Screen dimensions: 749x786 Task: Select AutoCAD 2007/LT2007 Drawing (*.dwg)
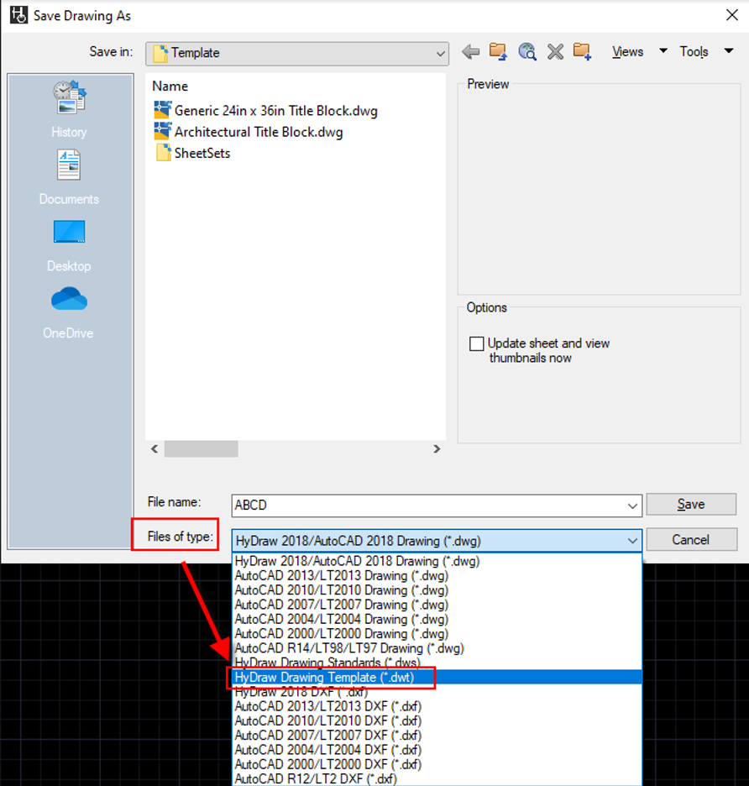pos(437,605)
